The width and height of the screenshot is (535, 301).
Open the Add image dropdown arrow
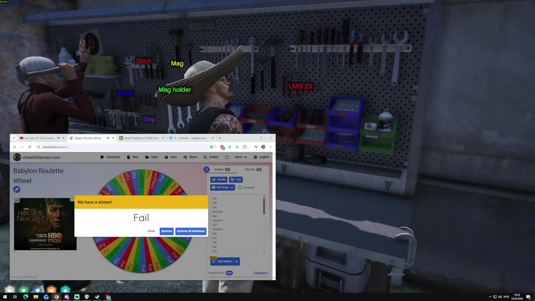[x=232, y=187]
